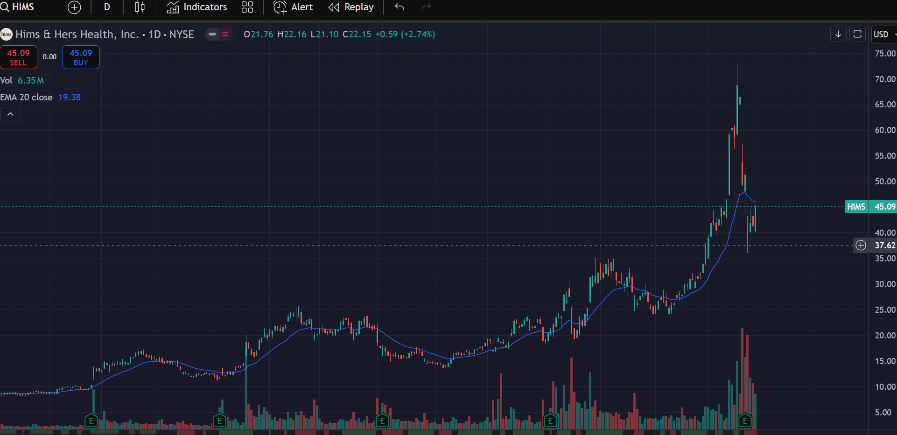This screenshot has width=897, height=435.
Task: Undo last chart action arrow
Action: tap(399, 7)
